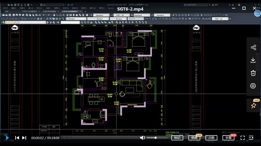Select the Linear dimension tool
This screenshot has height=146, width=261.
click(x=147, y=19)
